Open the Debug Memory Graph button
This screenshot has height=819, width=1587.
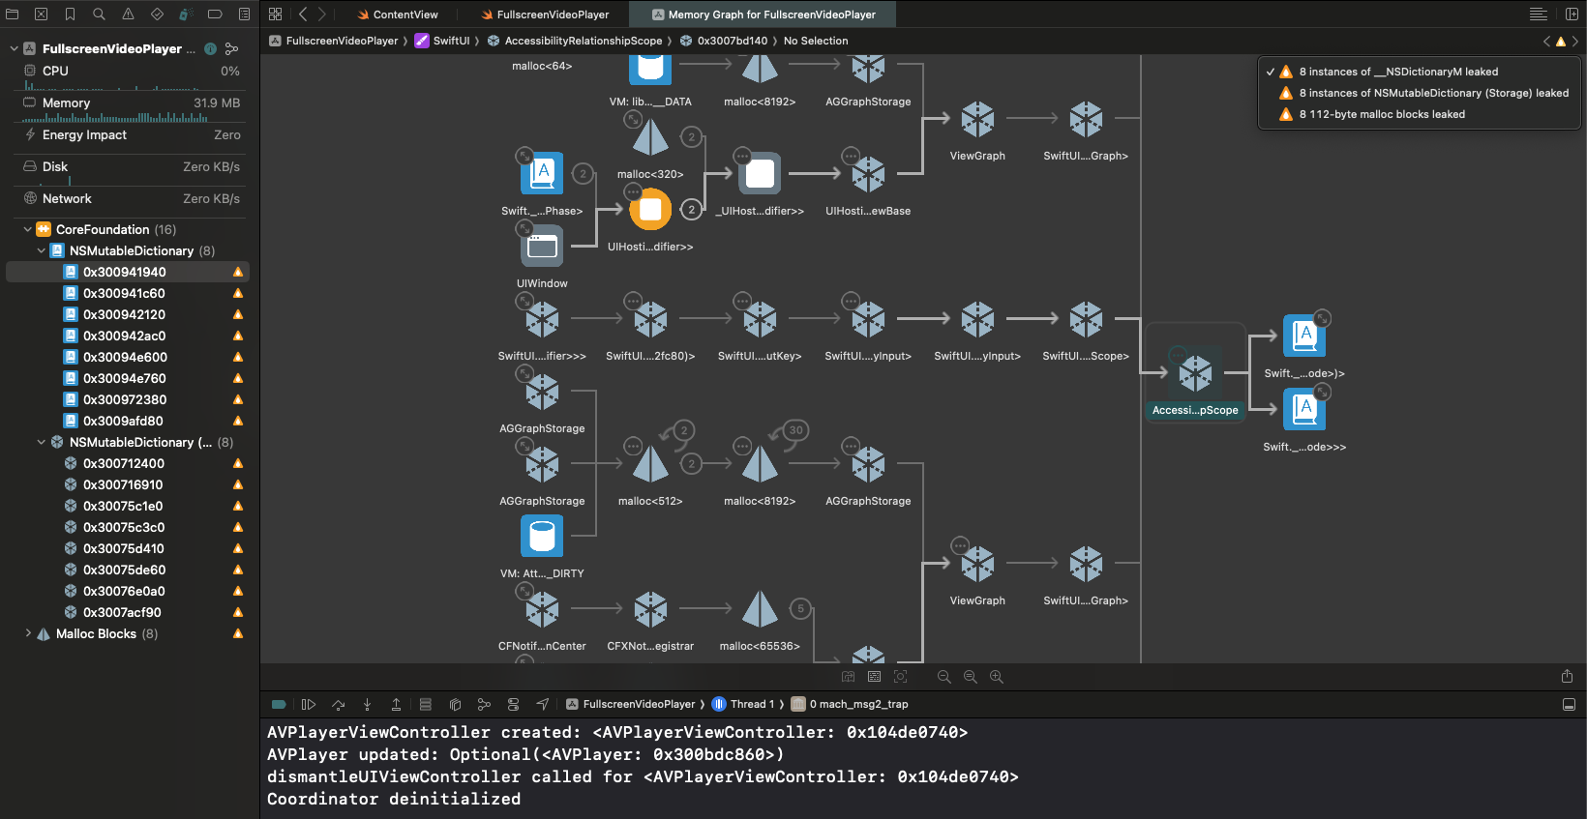pyautogui.click(x=484, y=704)
